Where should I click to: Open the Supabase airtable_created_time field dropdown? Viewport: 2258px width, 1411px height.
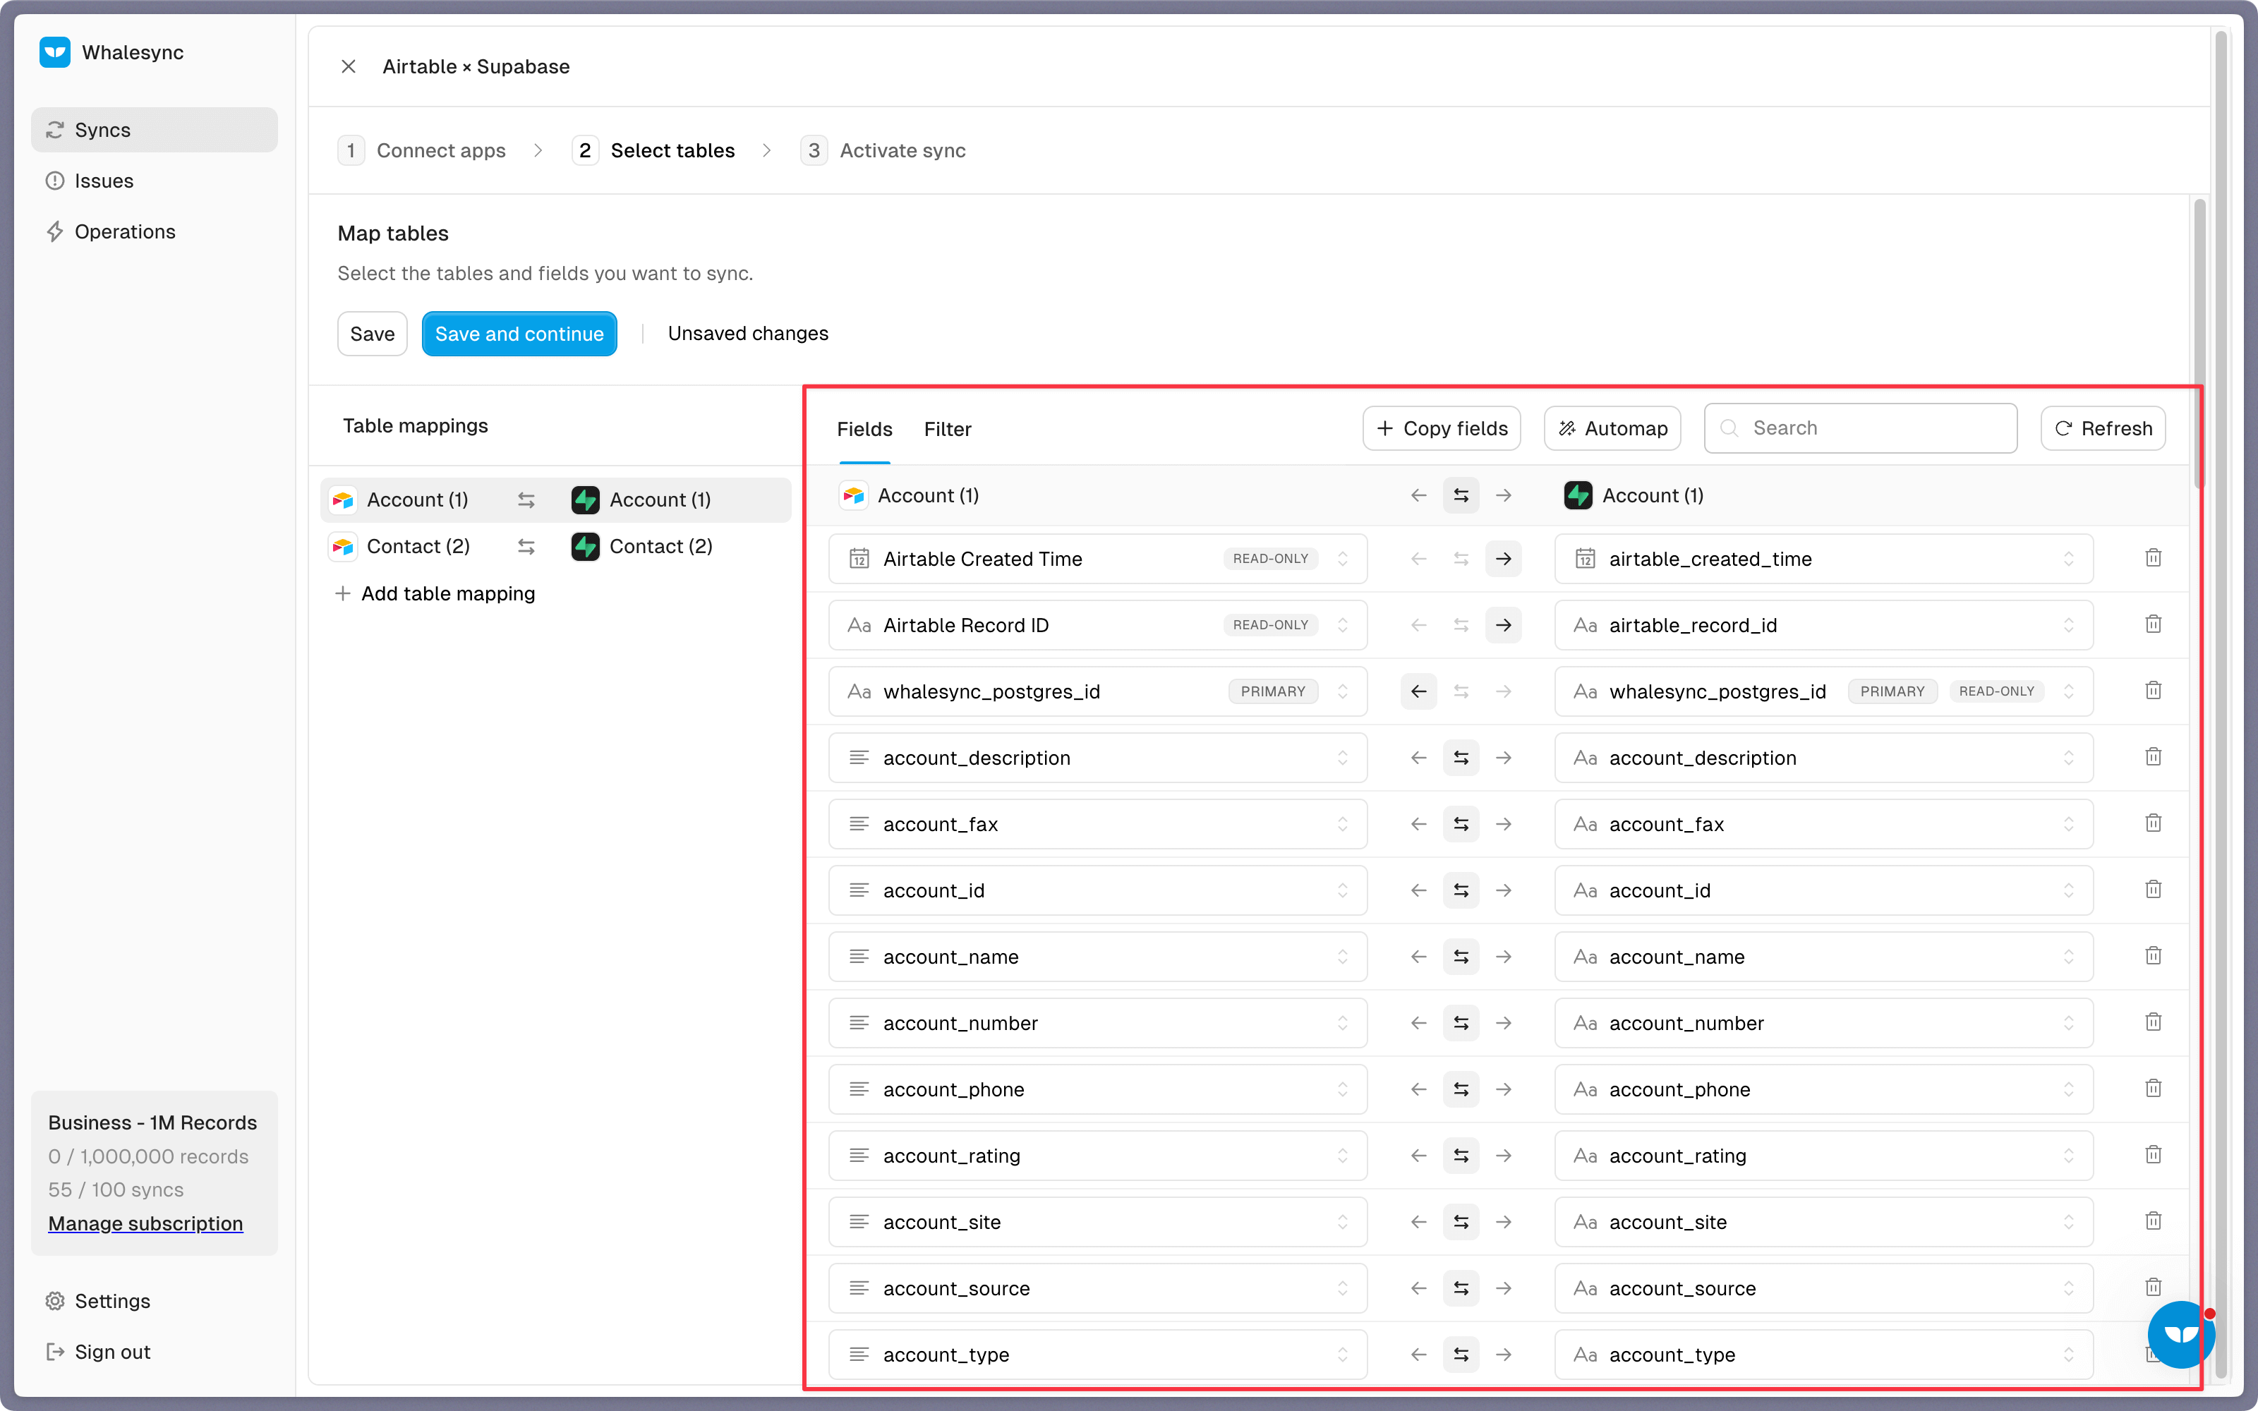click(x=1823, y=559)
